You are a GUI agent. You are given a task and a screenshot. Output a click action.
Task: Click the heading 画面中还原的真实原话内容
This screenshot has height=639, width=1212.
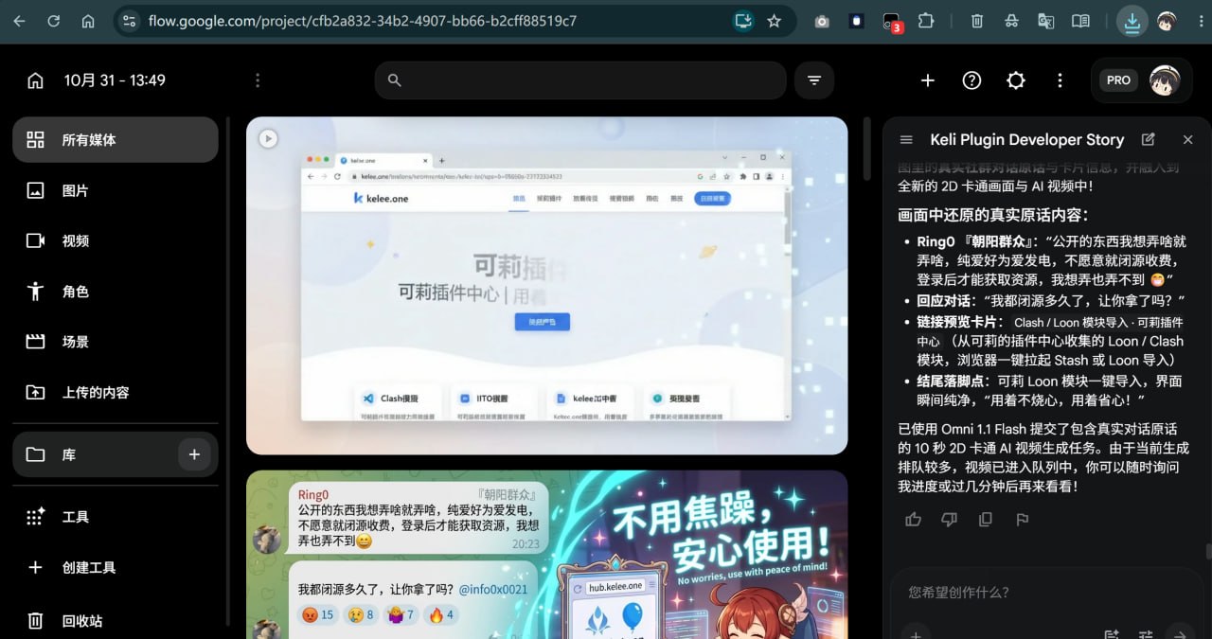pyautogui.click(x=993, y=215)
